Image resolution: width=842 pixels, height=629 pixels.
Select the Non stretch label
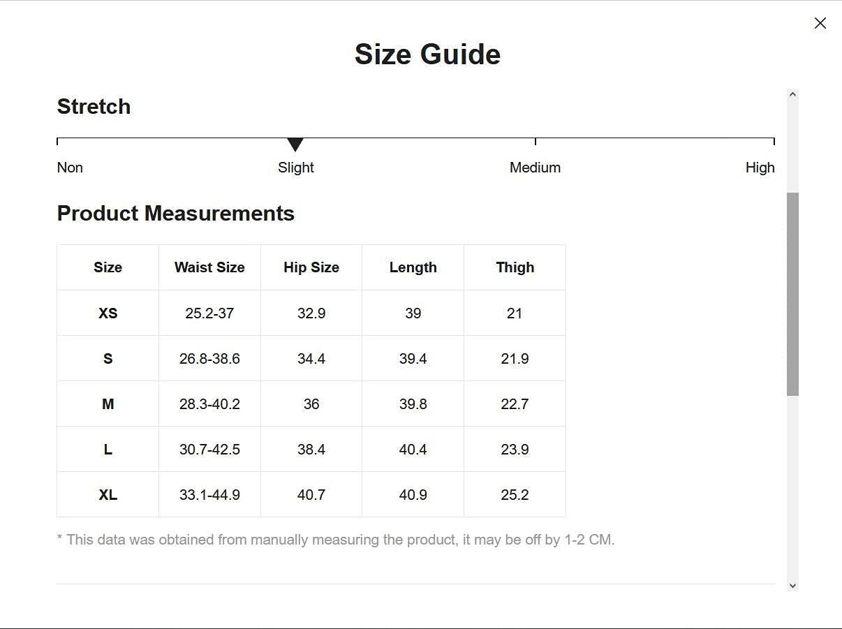[x=70, y=168]
